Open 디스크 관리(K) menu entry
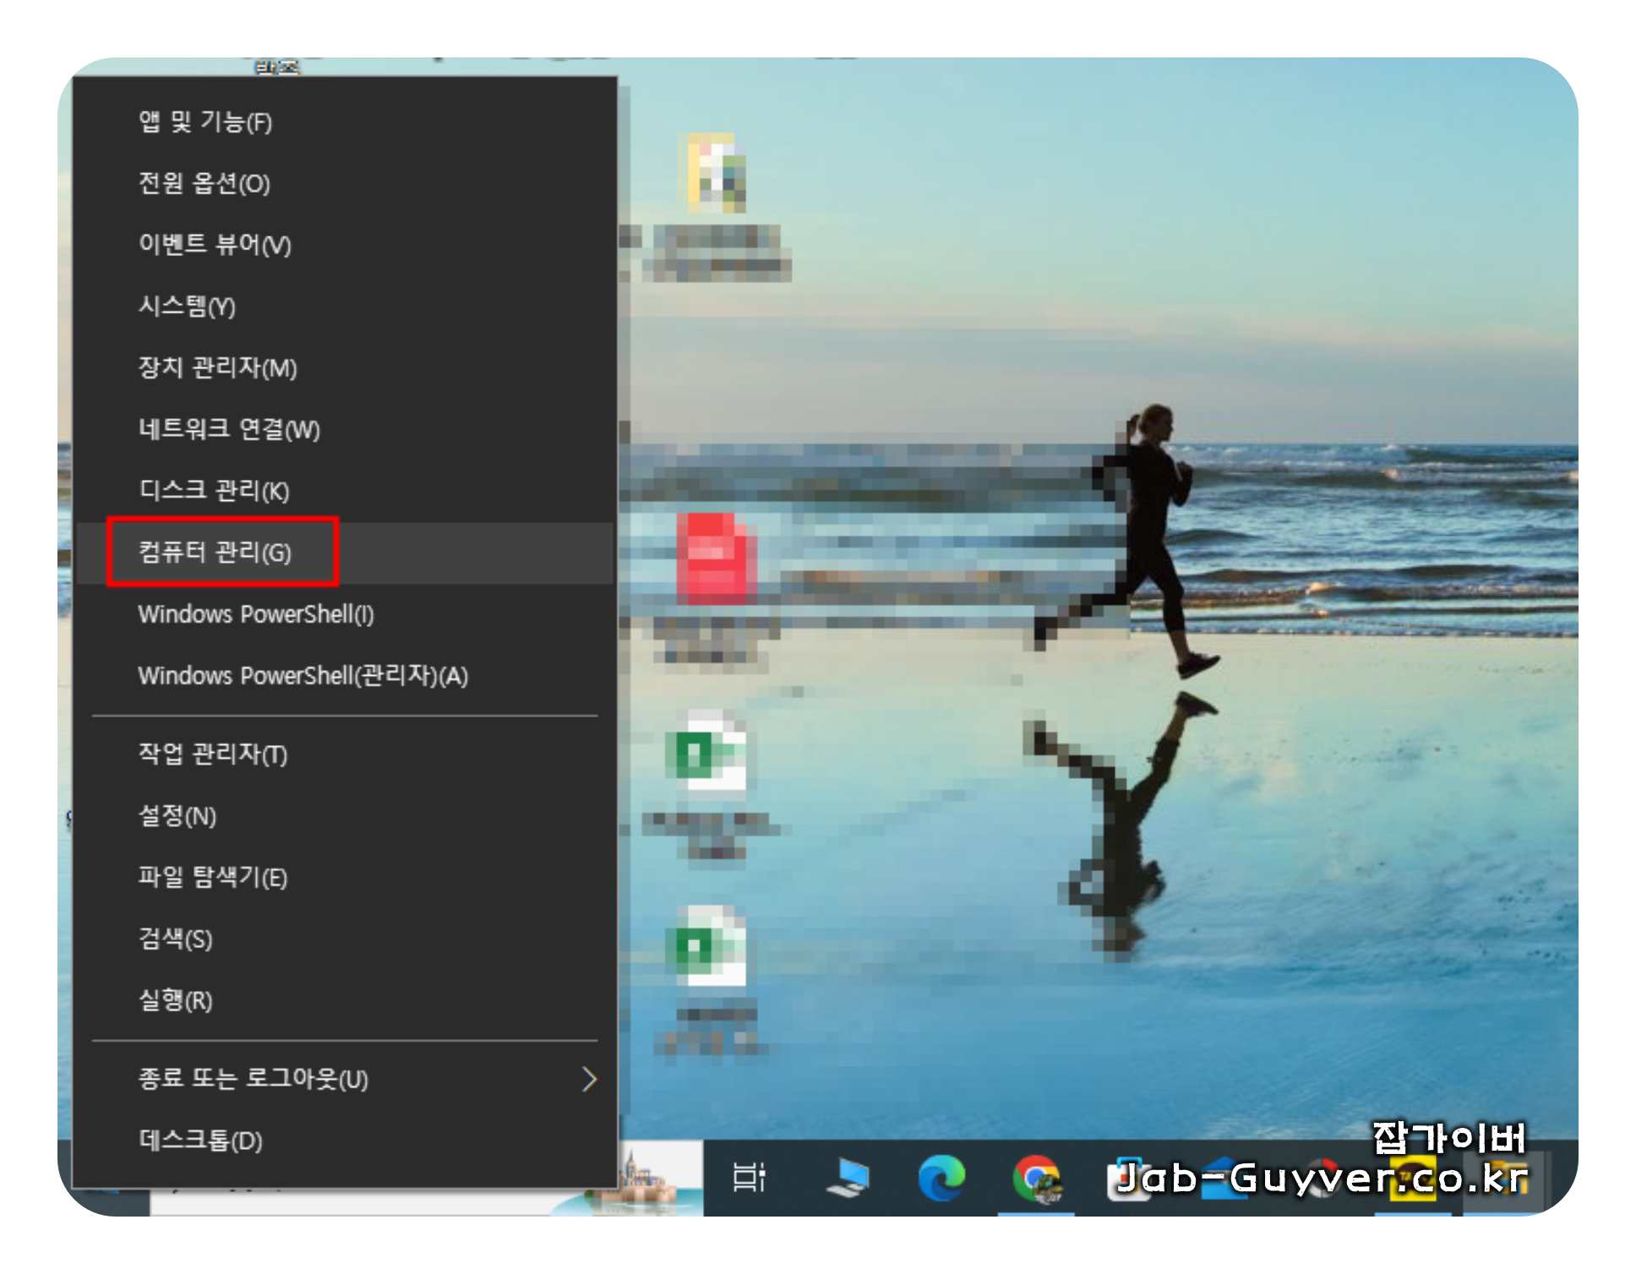This screenshot has height=1274, width=1636. [214, 491]
